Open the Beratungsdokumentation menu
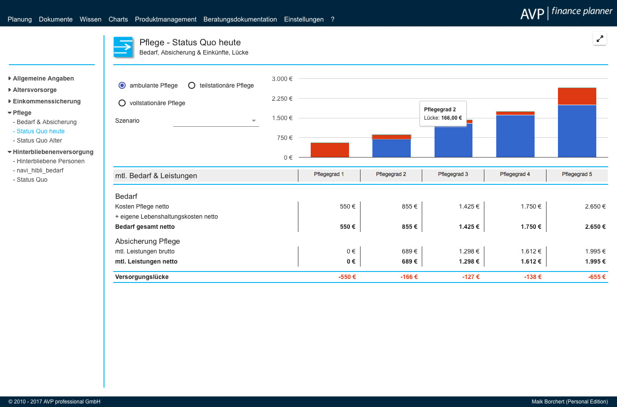Image resolution: width=617 pixels, height=407 pixels. point(240,19)
